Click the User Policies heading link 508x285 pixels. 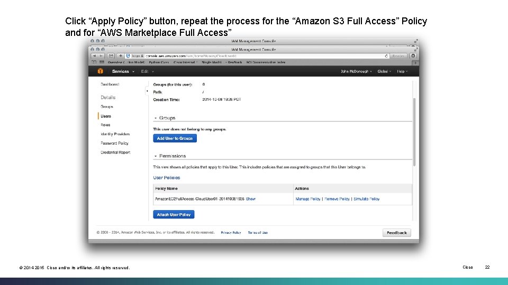tap(167, 178)
